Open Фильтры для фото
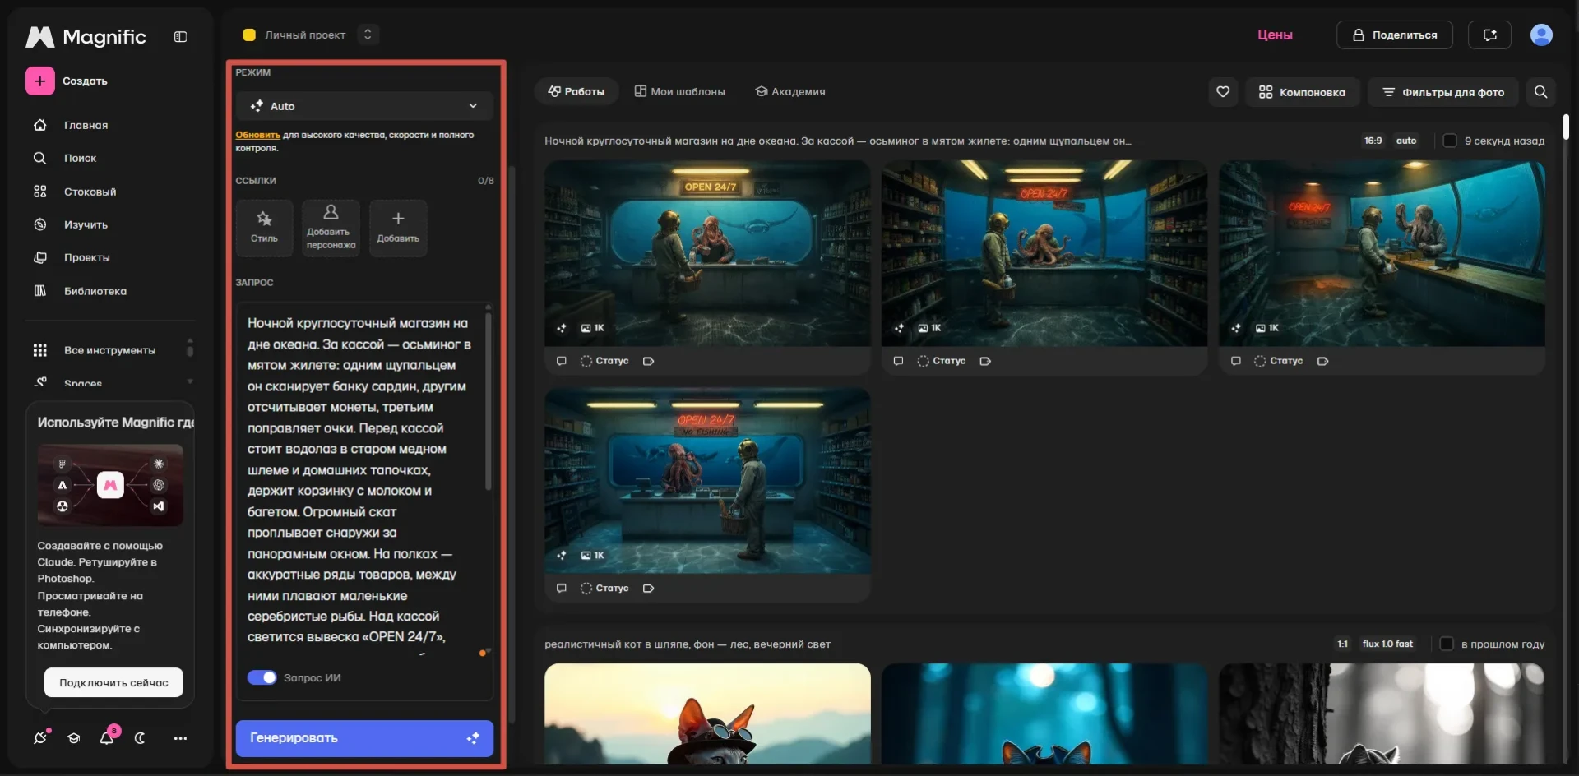 click(1443, 92)
